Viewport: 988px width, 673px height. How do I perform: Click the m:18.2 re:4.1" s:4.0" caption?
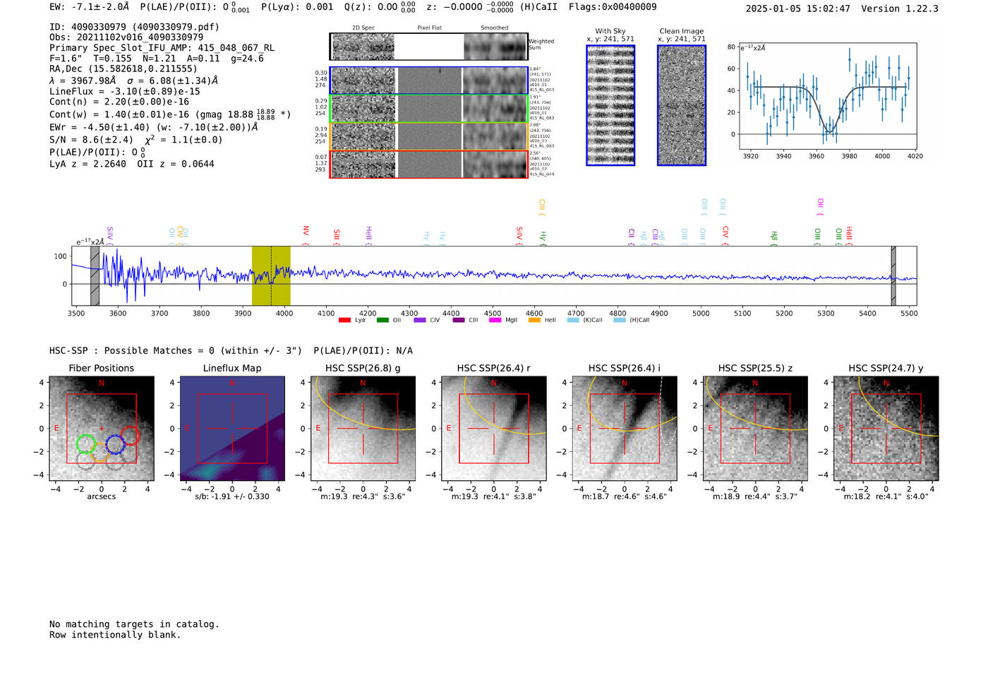[x=886, y=496]
